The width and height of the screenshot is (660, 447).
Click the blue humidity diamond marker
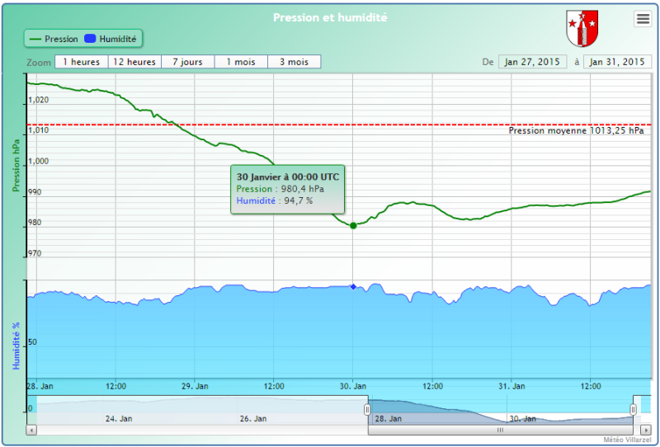point(353,286)
